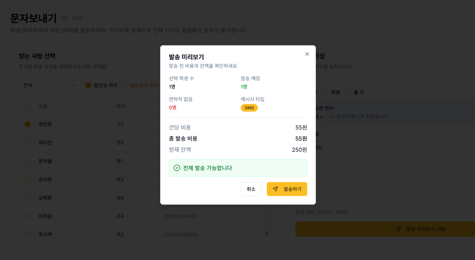The image size is (475, 260).
Task: Select the 학생 radio button
Action: (x=325, y=92)
